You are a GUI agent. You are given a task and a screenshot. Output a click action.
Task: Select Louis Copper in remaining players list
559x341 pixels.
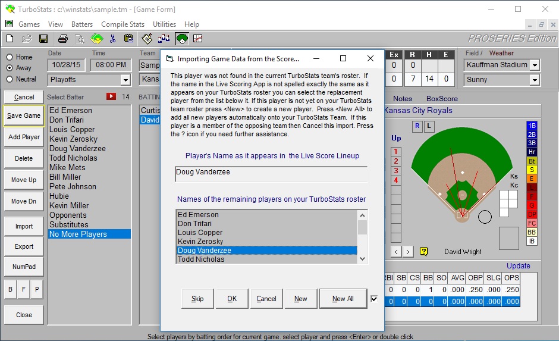tap(266, 233)
